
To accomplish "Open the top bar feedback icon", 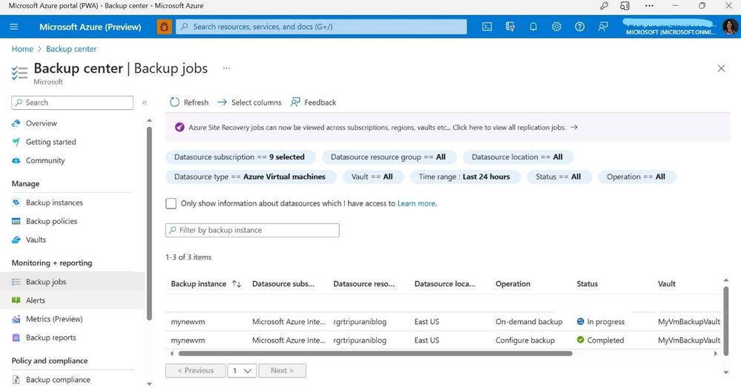I will pos(602,27).
